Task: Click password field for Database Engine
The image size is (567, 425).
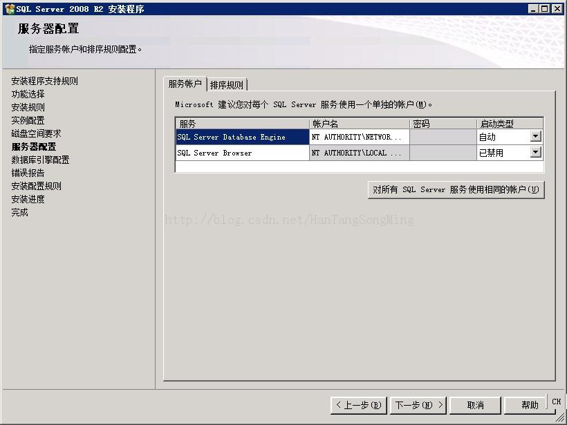Action: pyautogui.click(x=443, y=137)
